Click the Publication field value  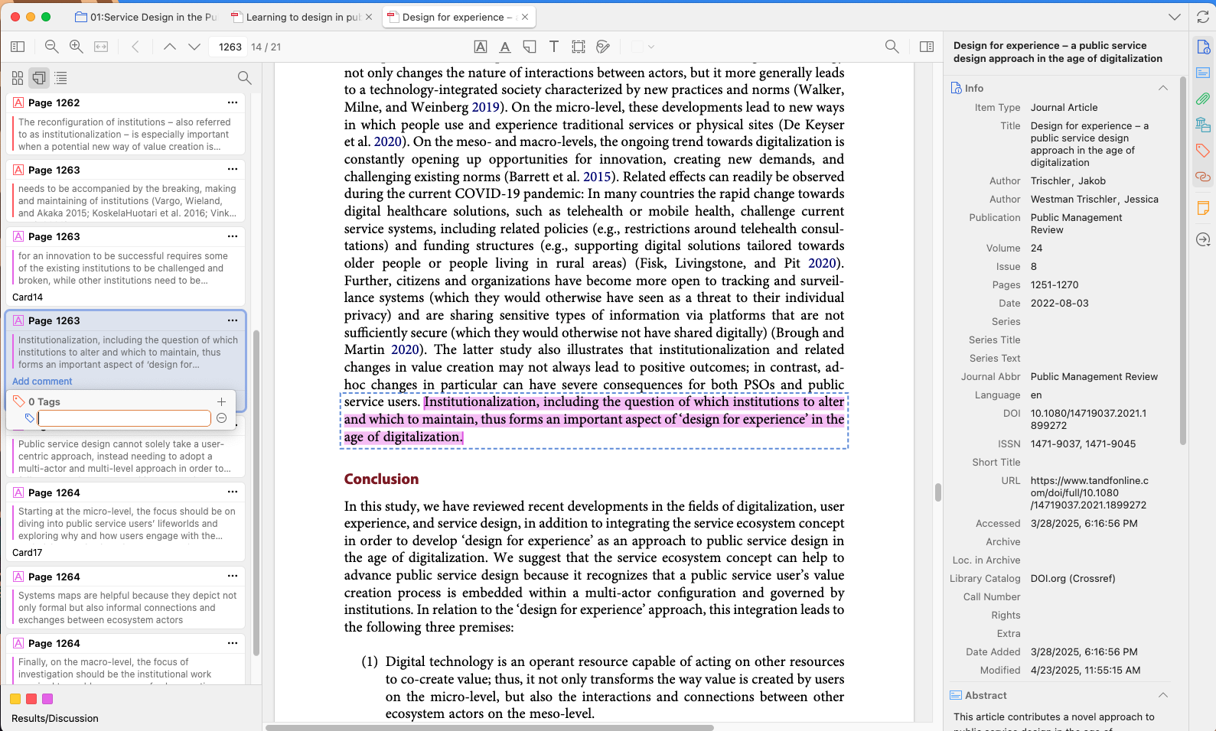(x=1076, y=223)
